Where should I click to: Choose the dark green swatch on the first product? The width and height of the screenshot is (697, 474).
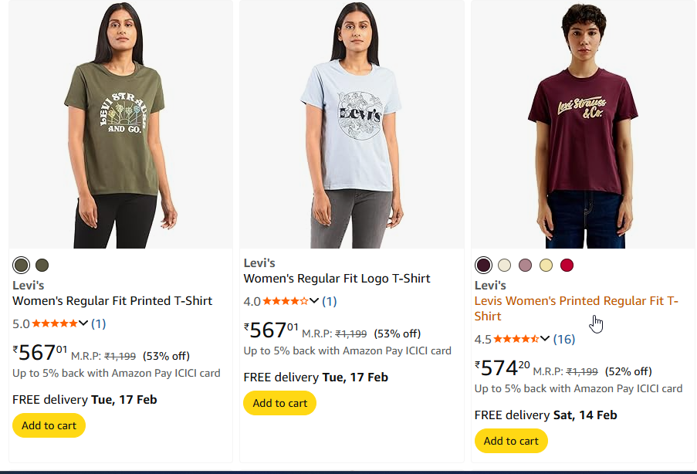tap(42, 266)
